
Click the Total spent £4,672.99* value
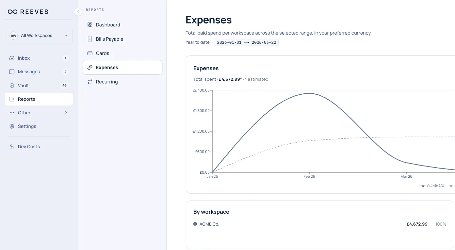click(230, 79)
